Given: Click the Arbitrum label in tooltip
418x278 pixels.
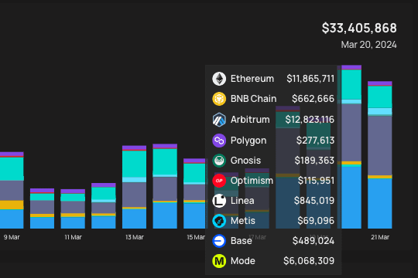Looking at the screenshot, I should point(250,120).
